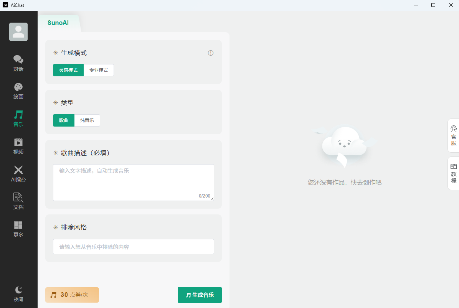This screenshot has width=459, height=308.
Task: Select 灵感模式 inspiration mode
Action: 68,70
